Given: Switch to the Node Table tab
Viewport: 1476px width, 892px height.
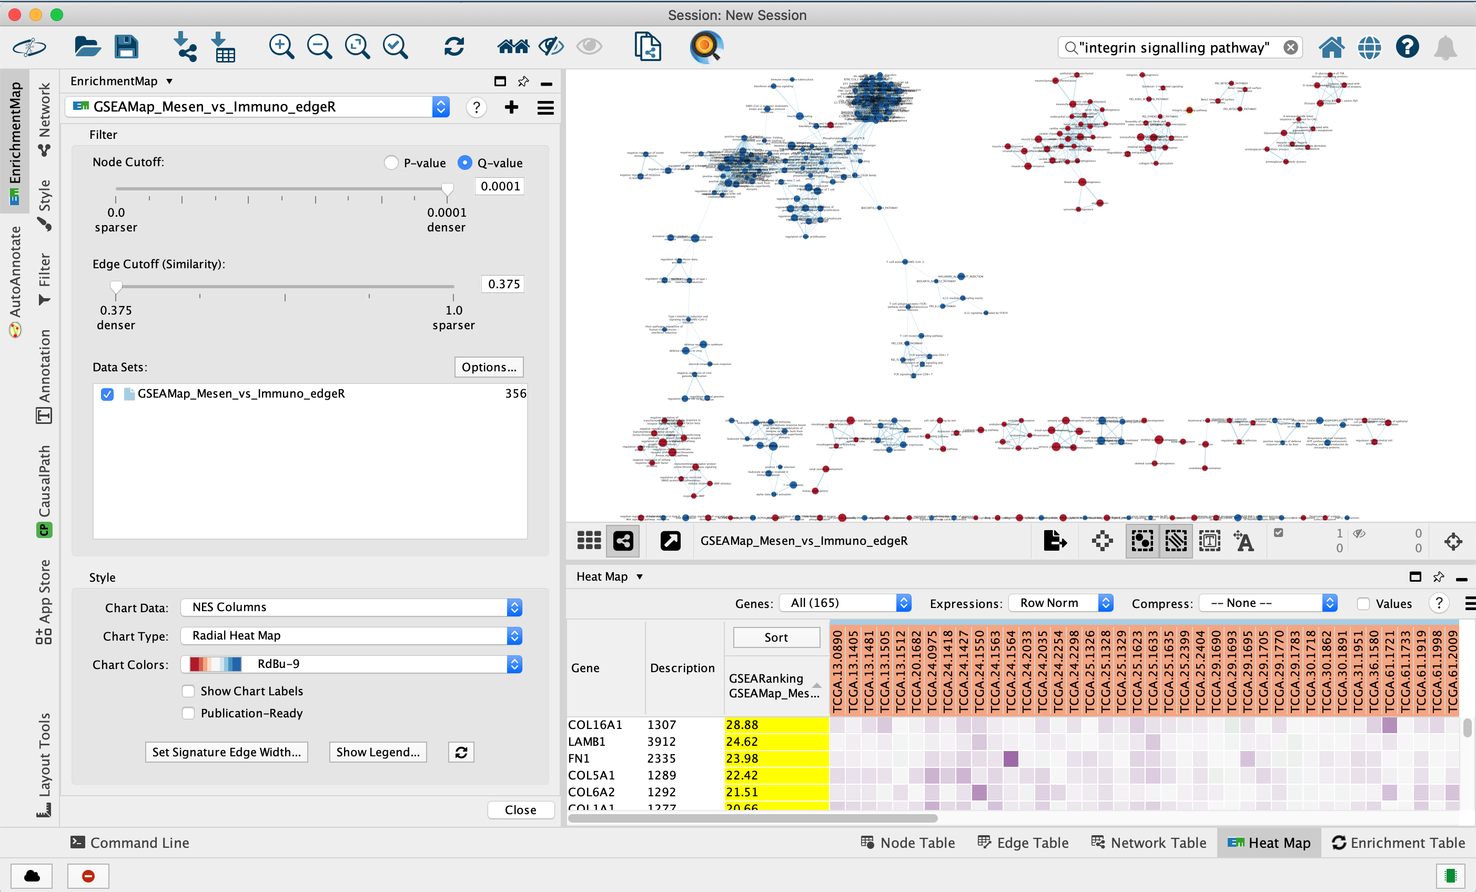Looking at the screenshot, I should coord(908,843).
